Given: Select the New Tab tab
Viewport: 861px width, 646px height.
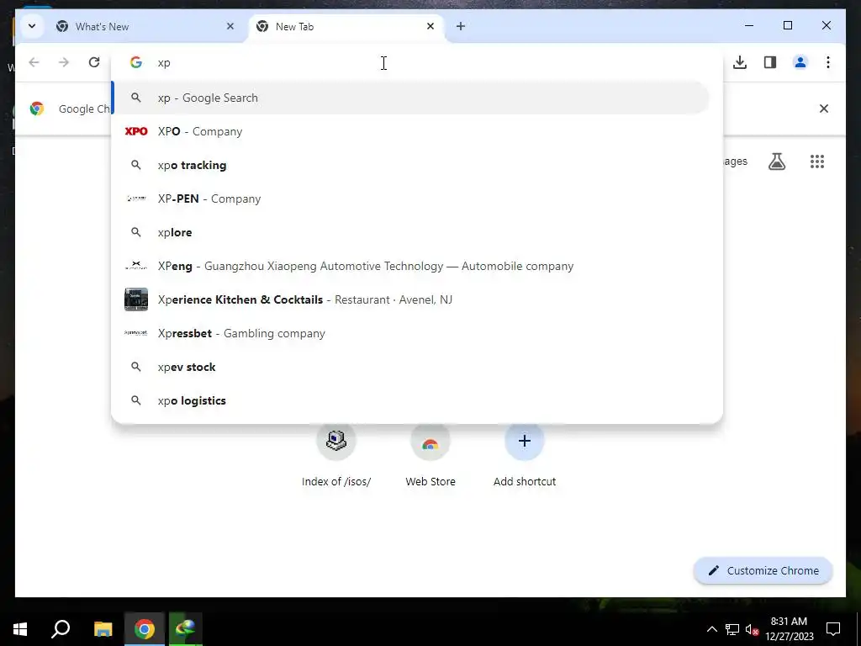Looking at the screenshot, I should (346, 26).
